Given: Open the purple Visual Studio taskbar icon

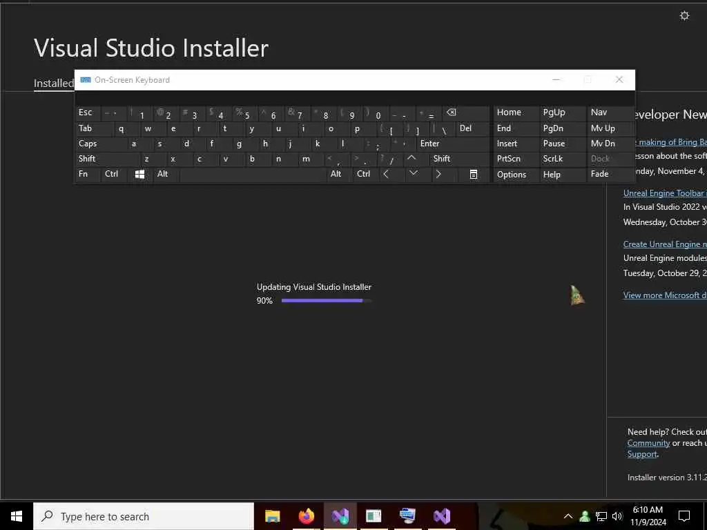Looking at the screenshot, I should (x=442, y=516).
